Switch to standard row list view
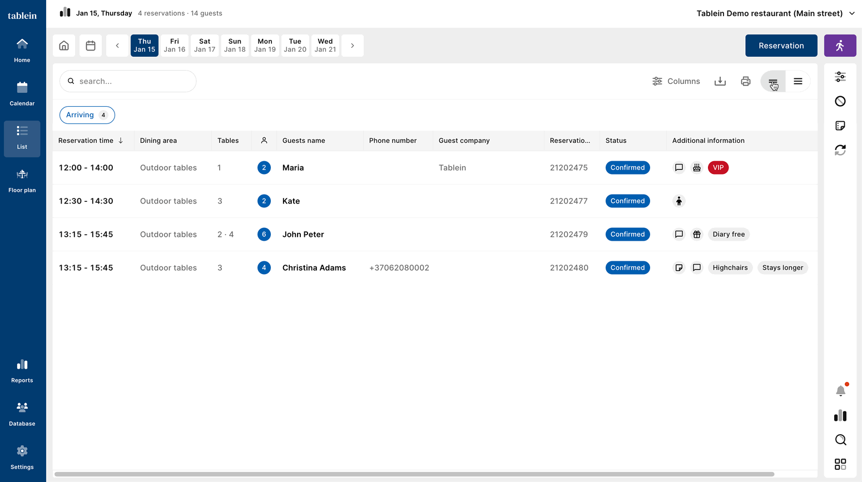 pyautogui.click(x=798, y=81)
